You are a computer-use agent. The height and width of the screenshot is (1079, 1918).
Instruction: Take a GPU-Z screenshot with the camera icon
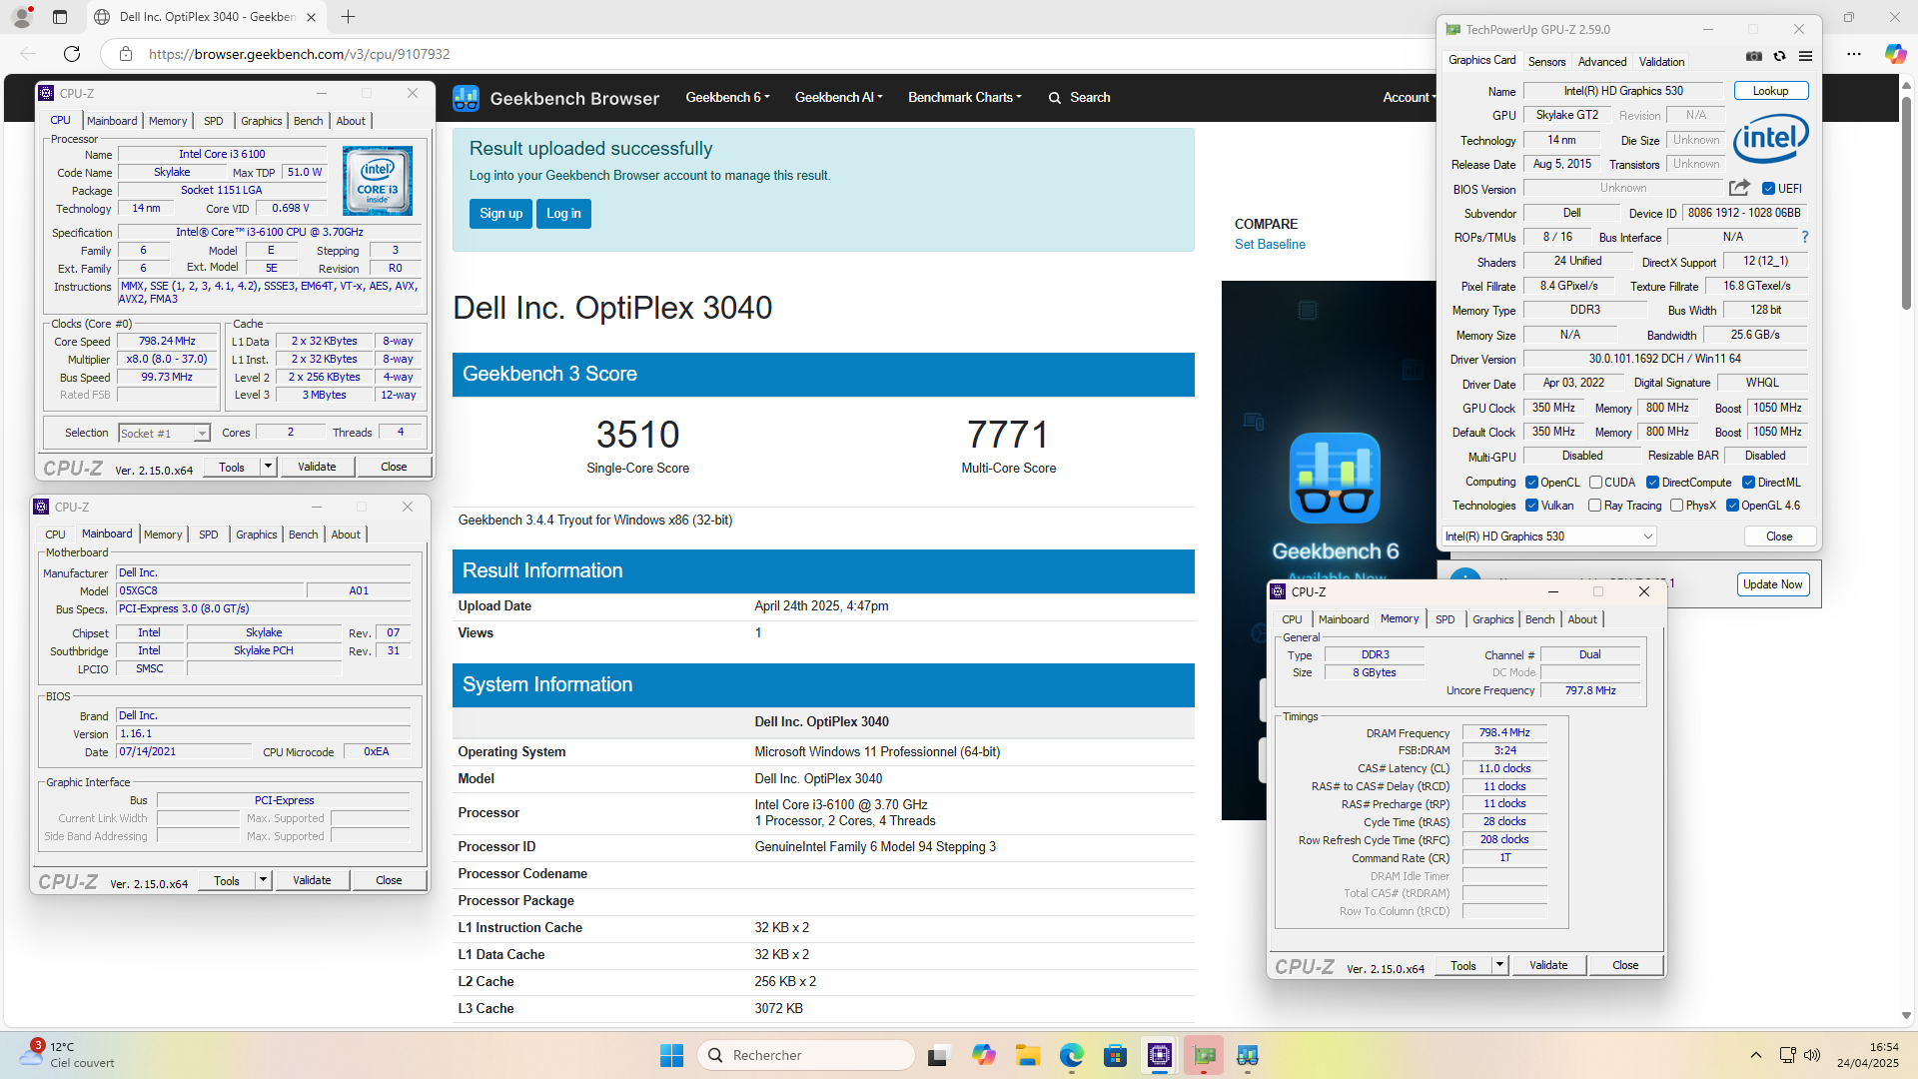coord(1753,56)
